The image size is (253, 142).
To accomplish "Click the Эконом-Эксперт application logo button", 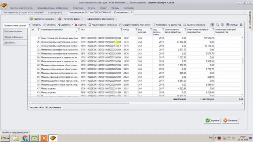I will tap(4, 5).
